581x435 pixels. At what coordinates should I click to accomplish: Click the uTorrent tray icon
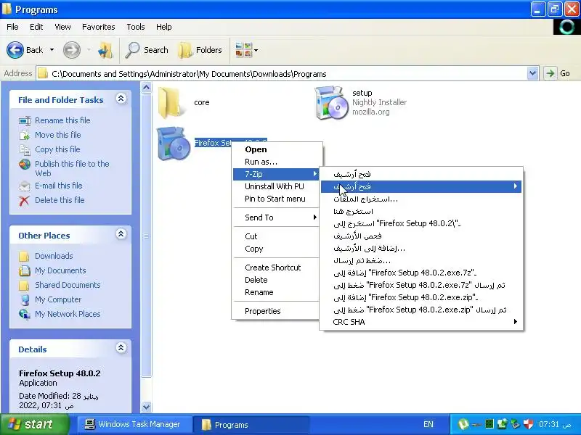(x=463, y=424)
